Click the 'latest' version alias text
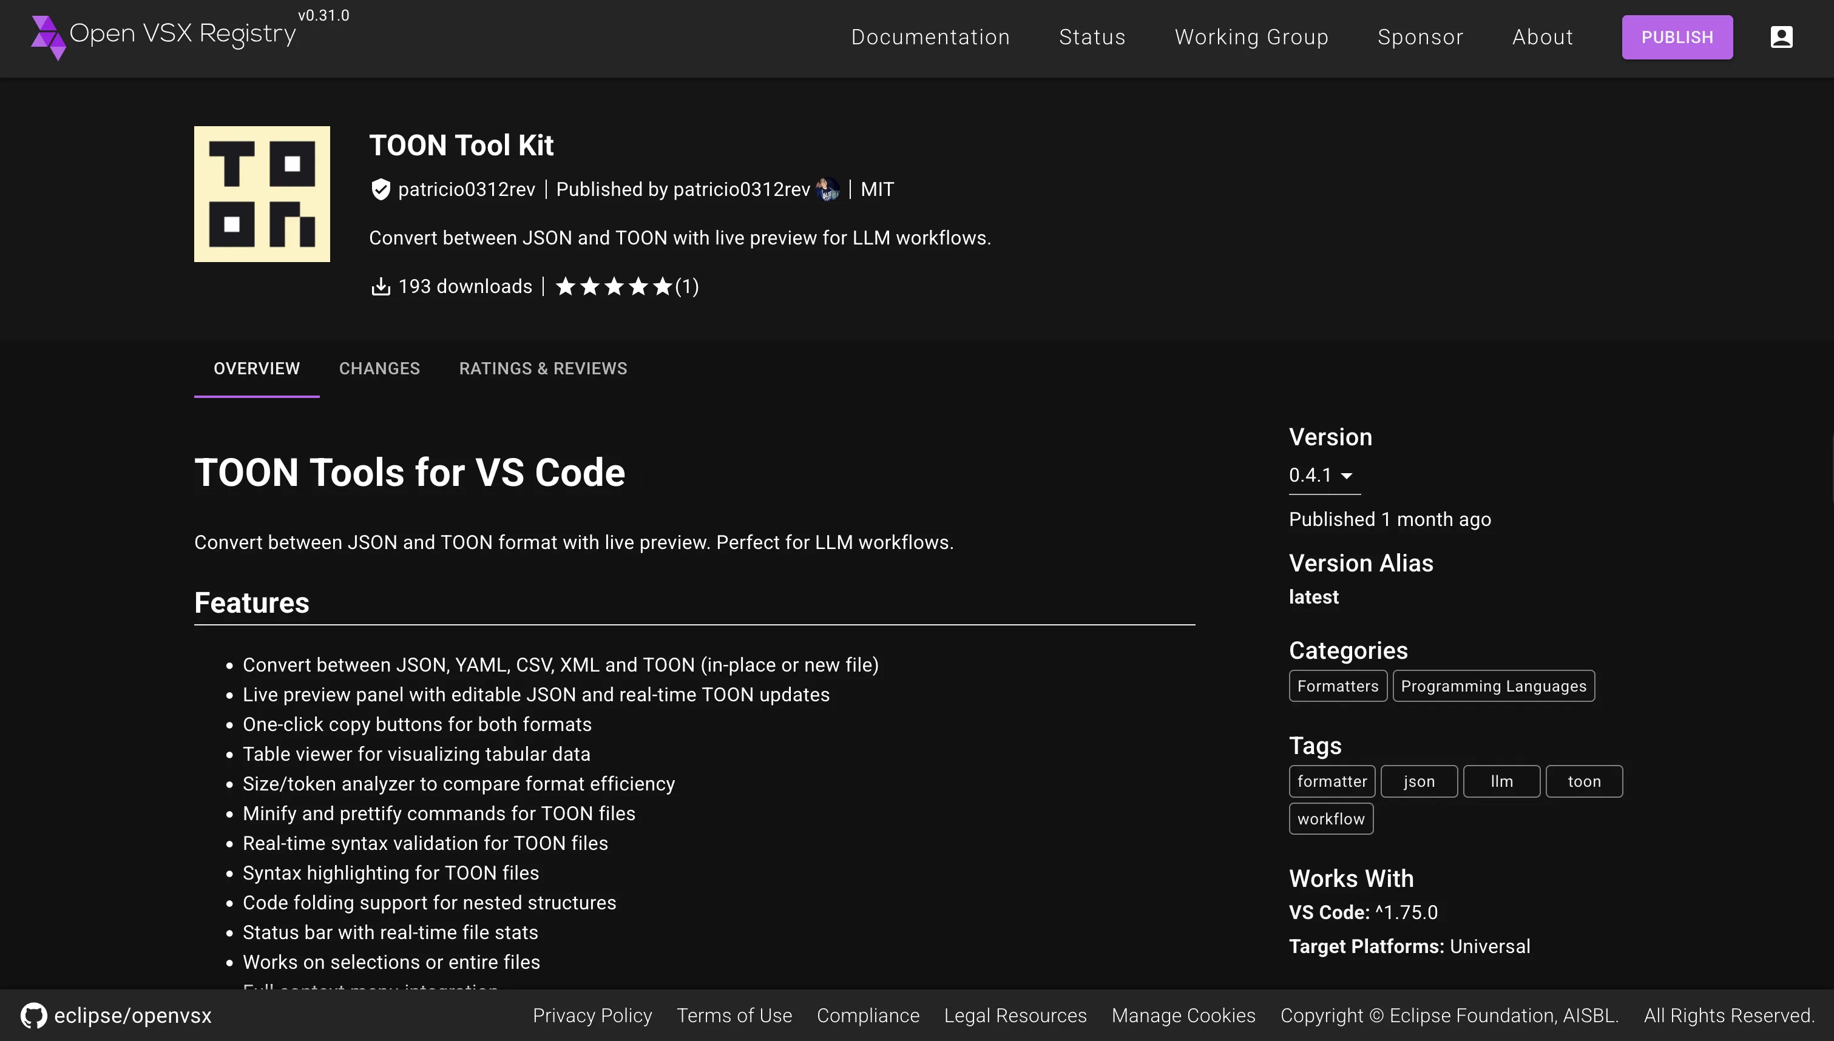The width and height of the screenshot is (1834, 1041). click(x=1313, y=597)
